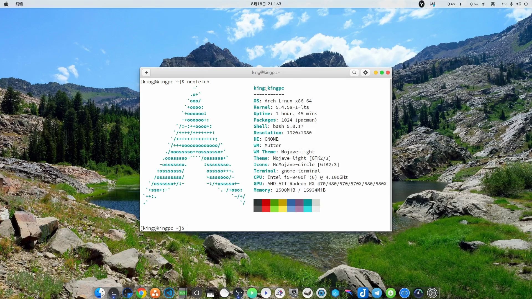Click the king@kingpc heading in neofetch output

coord(269,88)
